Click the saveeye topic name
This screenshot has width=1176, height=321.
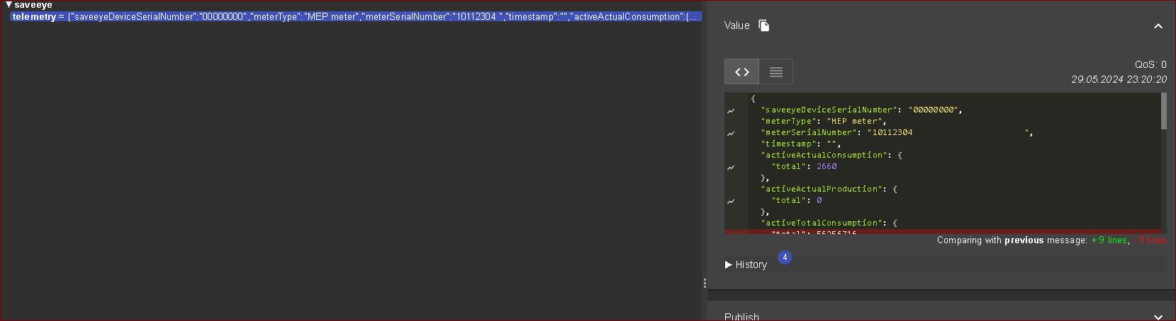[33, 5]
